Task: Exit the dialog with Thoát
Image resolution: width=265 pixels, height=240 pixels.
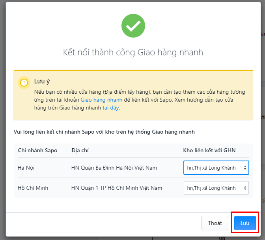Action: coord(215,223)
